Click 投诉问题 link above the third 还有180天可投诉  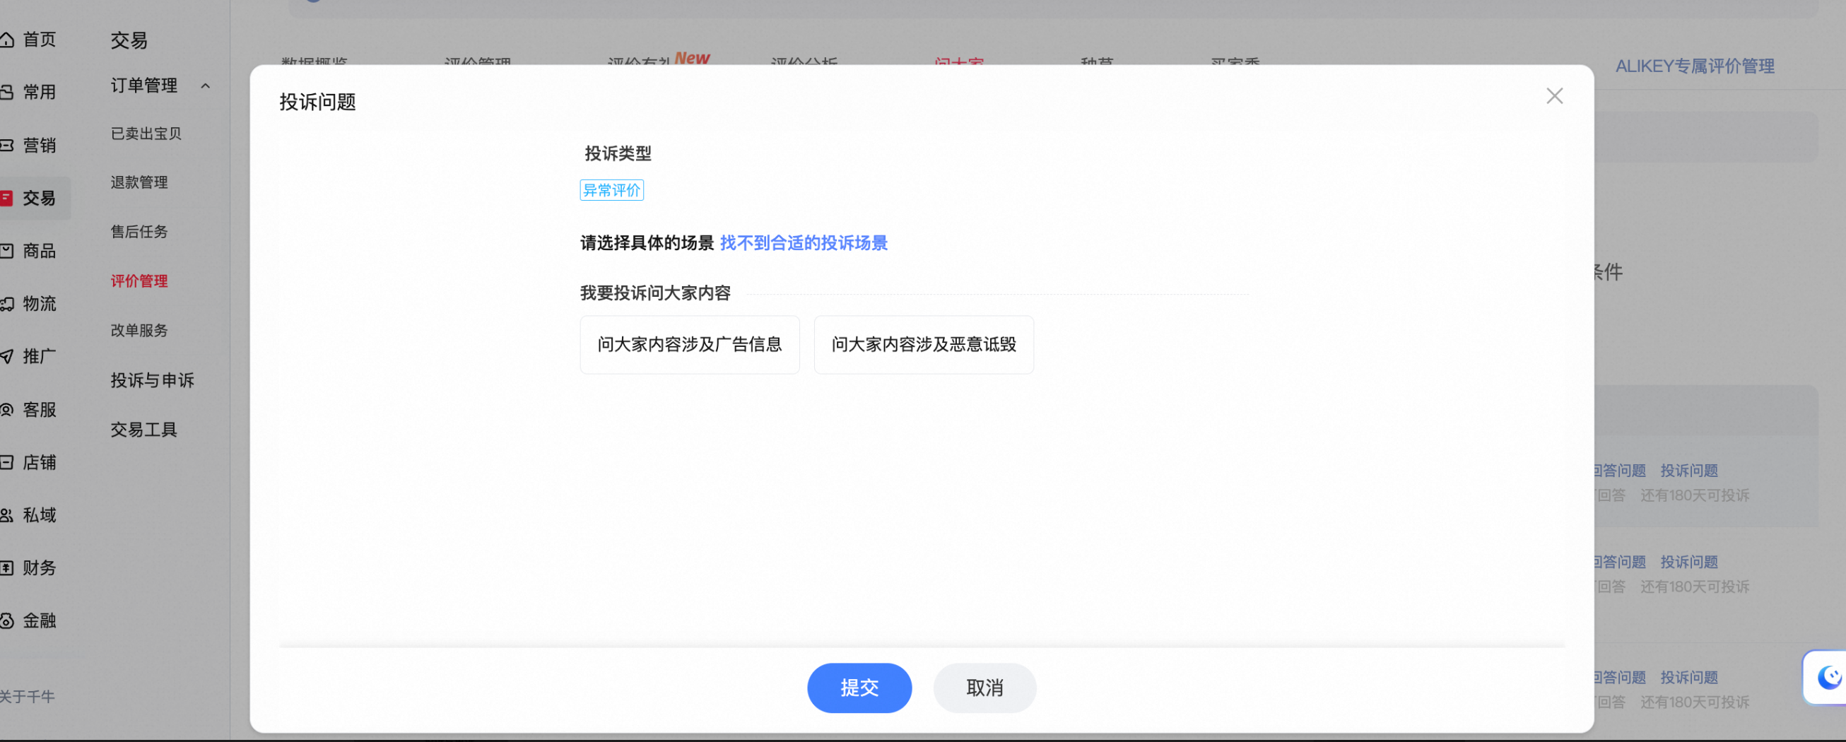tap(1688, 678)
